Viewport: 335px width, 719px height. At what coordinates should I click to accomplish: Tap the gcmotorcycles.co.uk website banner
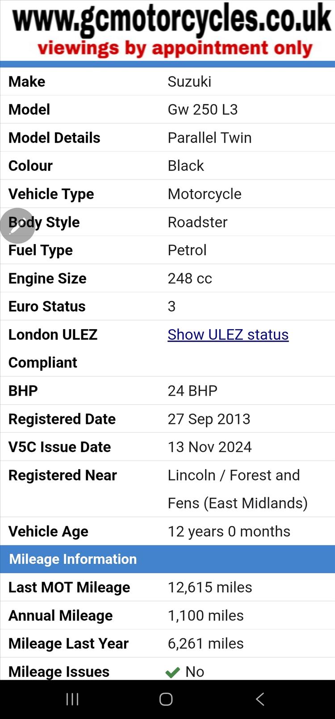tap(172, 19)
